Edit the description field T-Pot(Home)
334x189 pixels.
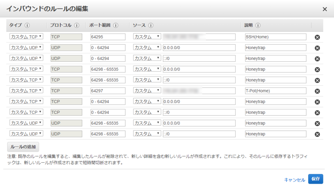point(276,91)
